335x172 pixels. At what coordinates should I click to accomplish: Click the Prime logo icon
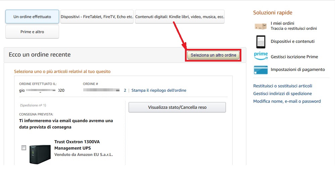[x=261, y=56]
